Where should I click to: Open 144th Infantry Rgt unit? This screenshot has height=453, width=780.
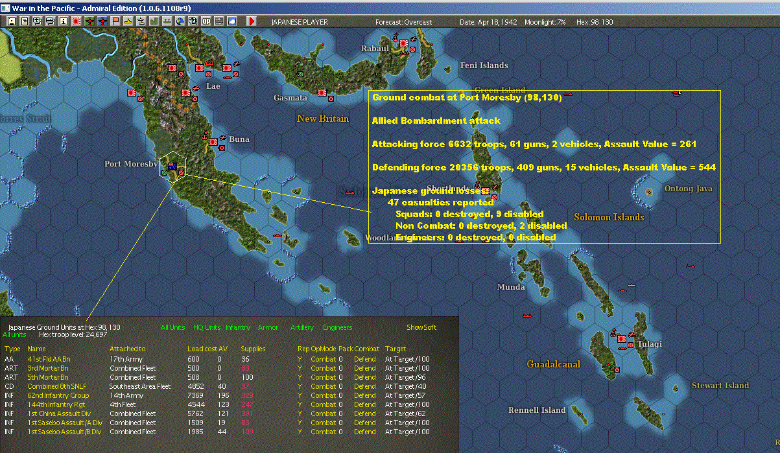pyautogui.click(x=55, y=404)
